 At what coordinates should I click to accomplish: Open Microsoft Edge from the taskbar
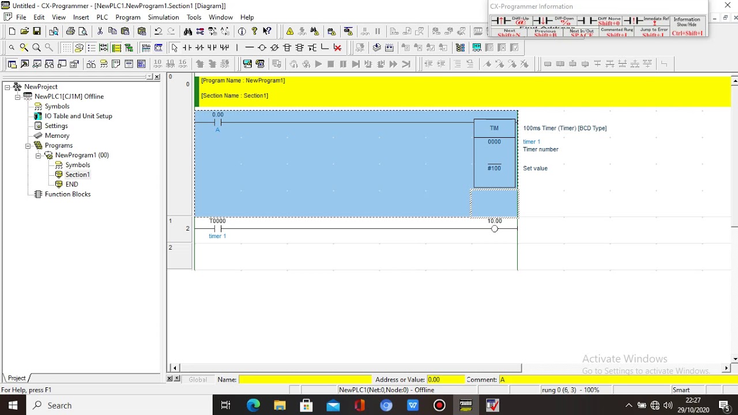(253, 405)
